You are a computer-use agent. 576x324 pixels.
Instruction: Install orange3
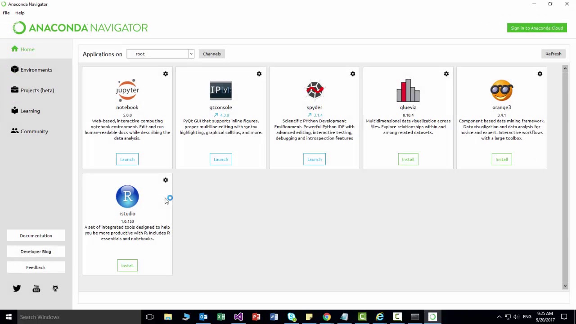(502, 159)
